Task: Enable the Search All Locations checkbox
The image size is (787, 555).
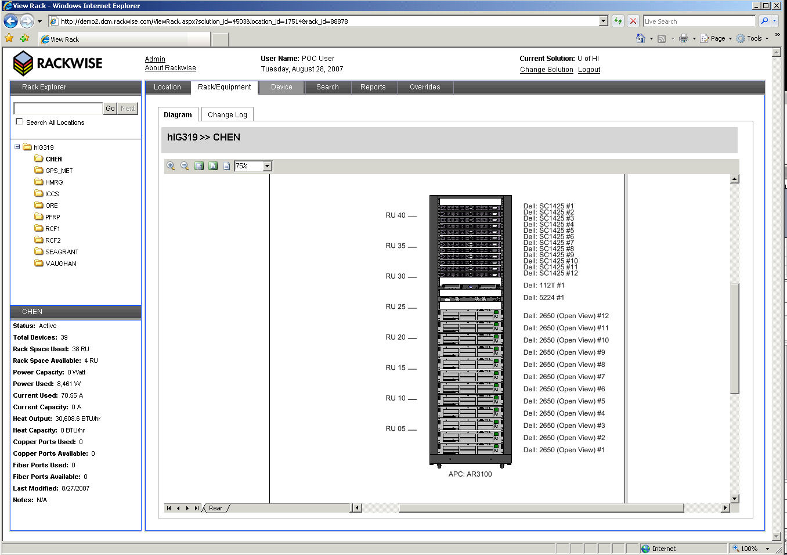Action: point(19,122)
